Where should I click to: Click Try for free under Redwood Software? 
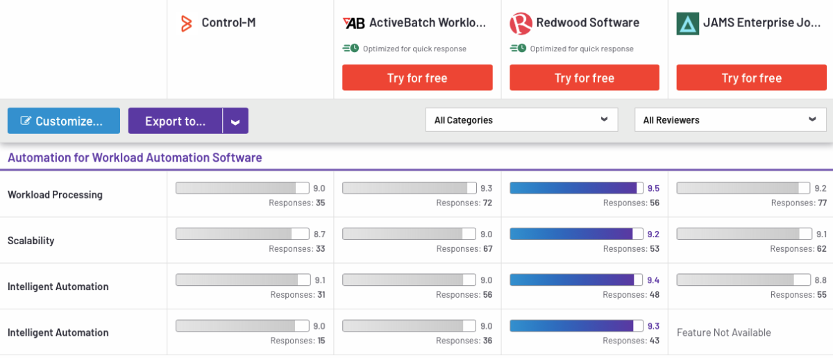tap(584, 78)
